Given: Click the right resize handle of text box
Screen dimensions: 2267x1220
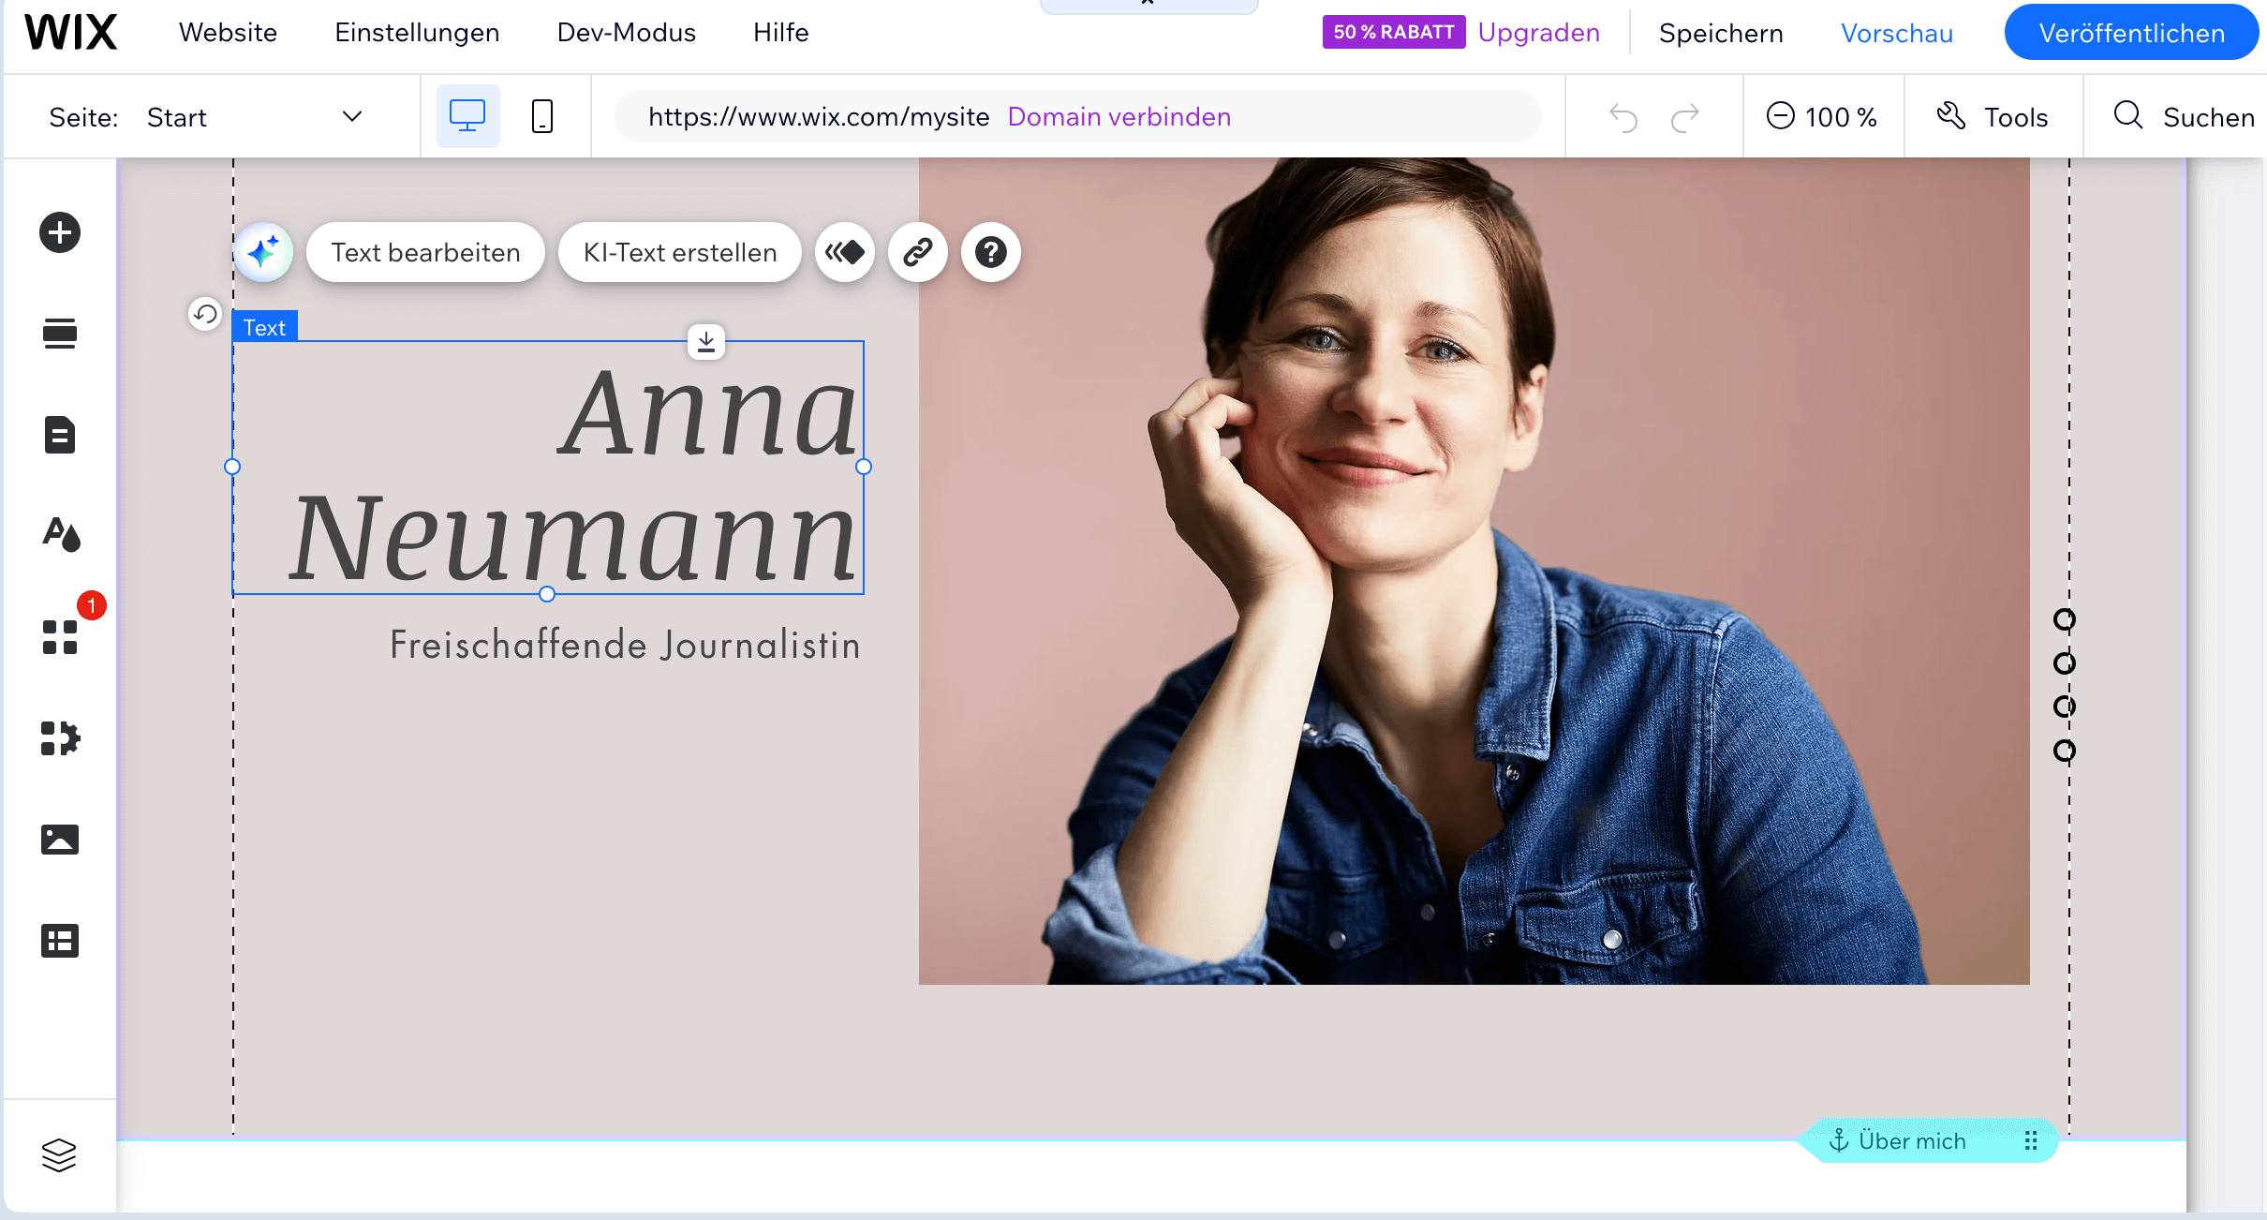Looking at the screenshot, I should click(x=864, y=467).
